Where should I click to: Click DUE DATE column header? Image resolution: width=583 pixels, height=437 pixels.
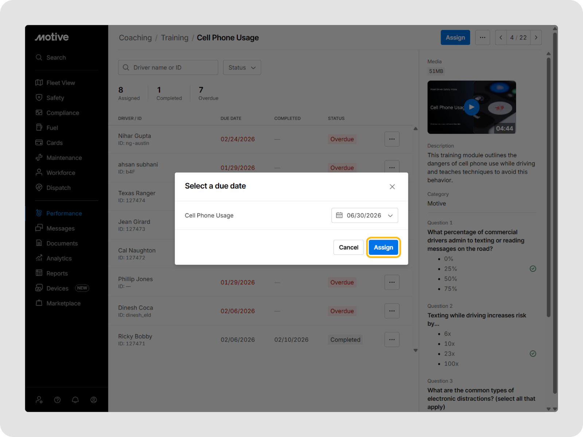click(x=231, y=118)
